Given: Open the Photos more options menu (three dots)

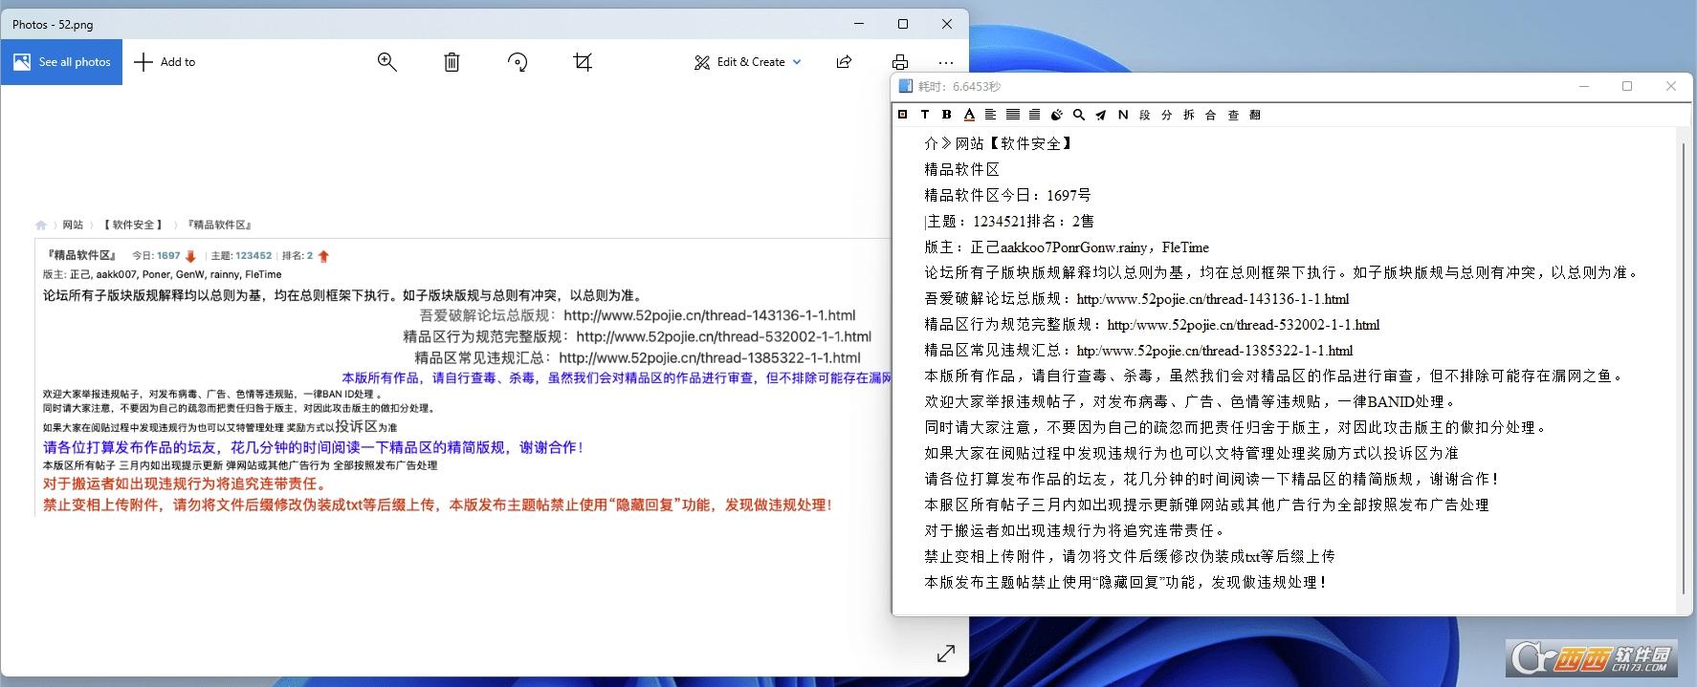Looking at the screenshot, I should tap(946, 62).
